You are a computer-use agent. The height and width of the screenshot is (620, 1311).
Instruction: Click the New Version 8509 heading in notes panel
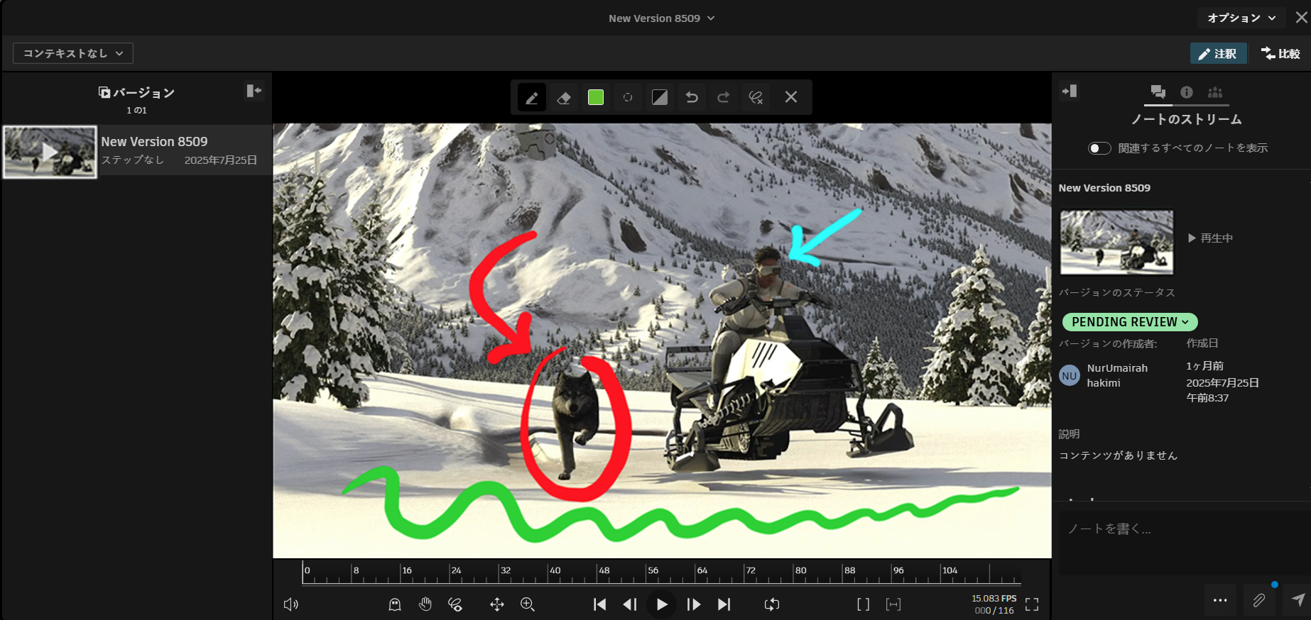click(x=1104, y=188)
